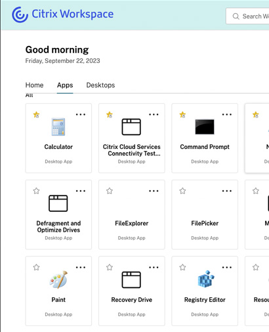
Task: Open Registry Editor's more options menu
Action: [x=227, y=267]
